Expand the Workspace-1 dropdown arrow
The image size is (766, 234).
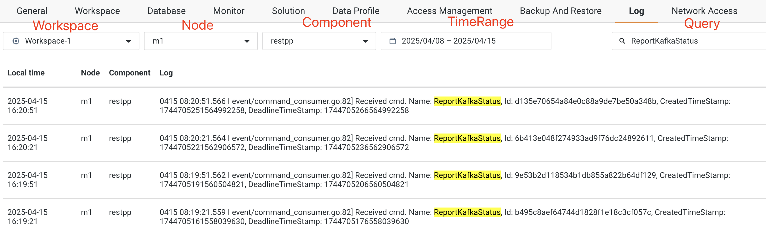[128, 41]
